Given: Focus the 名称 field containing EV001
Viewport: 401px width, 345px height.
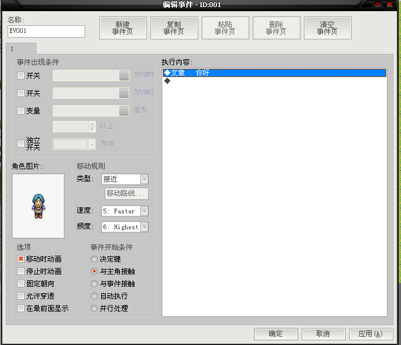Looking at the screenshot, I should click(46, 31).
